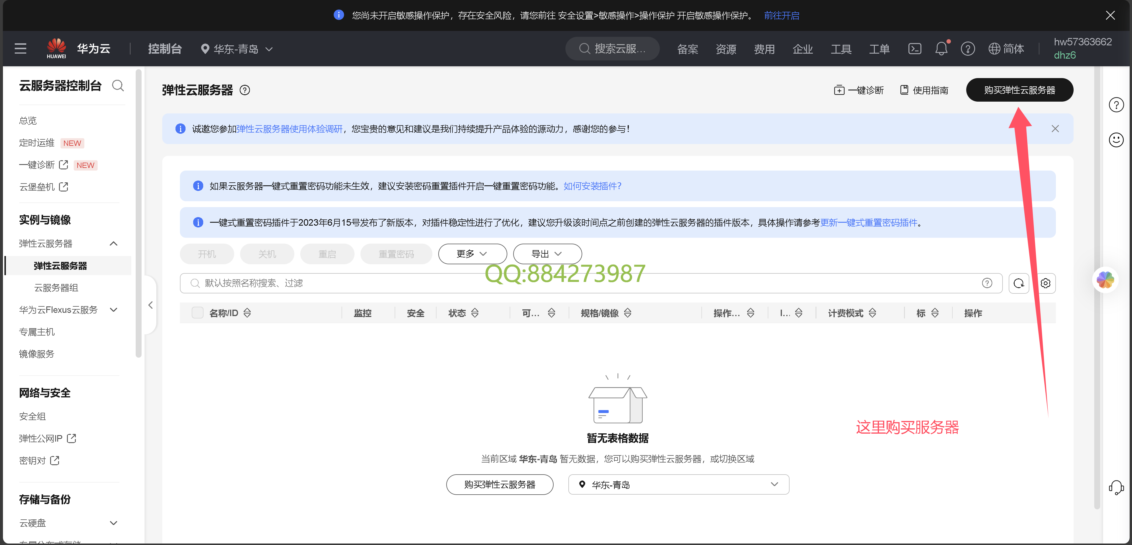The width and height of the screenshot is (1132, 545).
Task: Open the 企业 menu
Action: 803,49
